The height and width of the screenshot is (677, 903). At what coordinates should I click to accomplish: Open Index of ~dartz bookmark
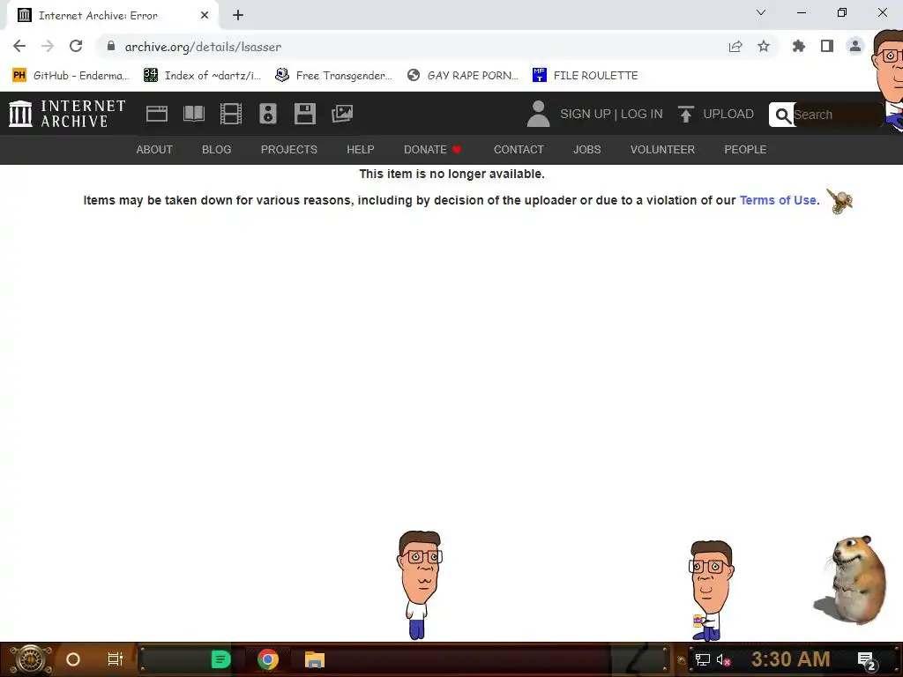pos(202,76)
